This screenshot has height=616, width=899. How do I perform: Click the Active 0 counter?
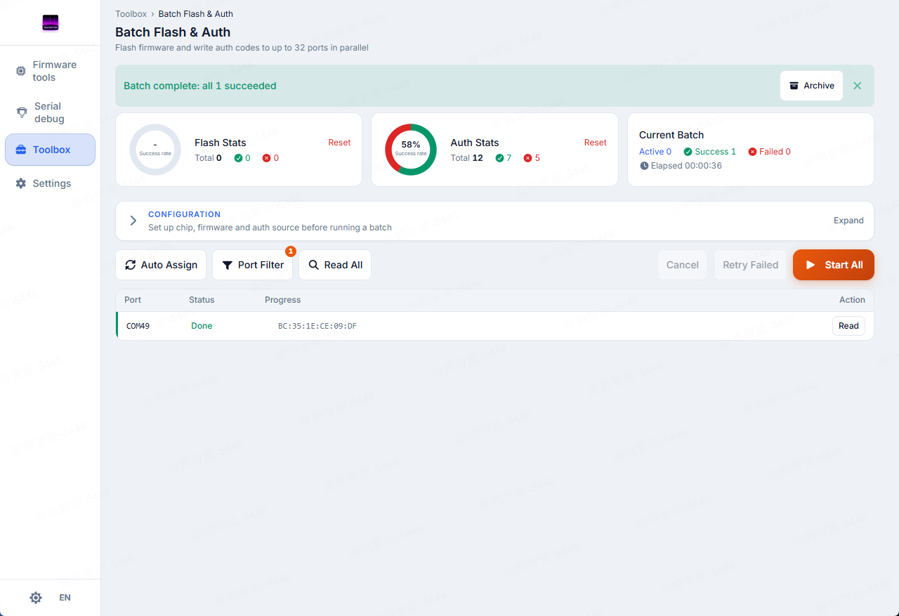click(655, 152)
